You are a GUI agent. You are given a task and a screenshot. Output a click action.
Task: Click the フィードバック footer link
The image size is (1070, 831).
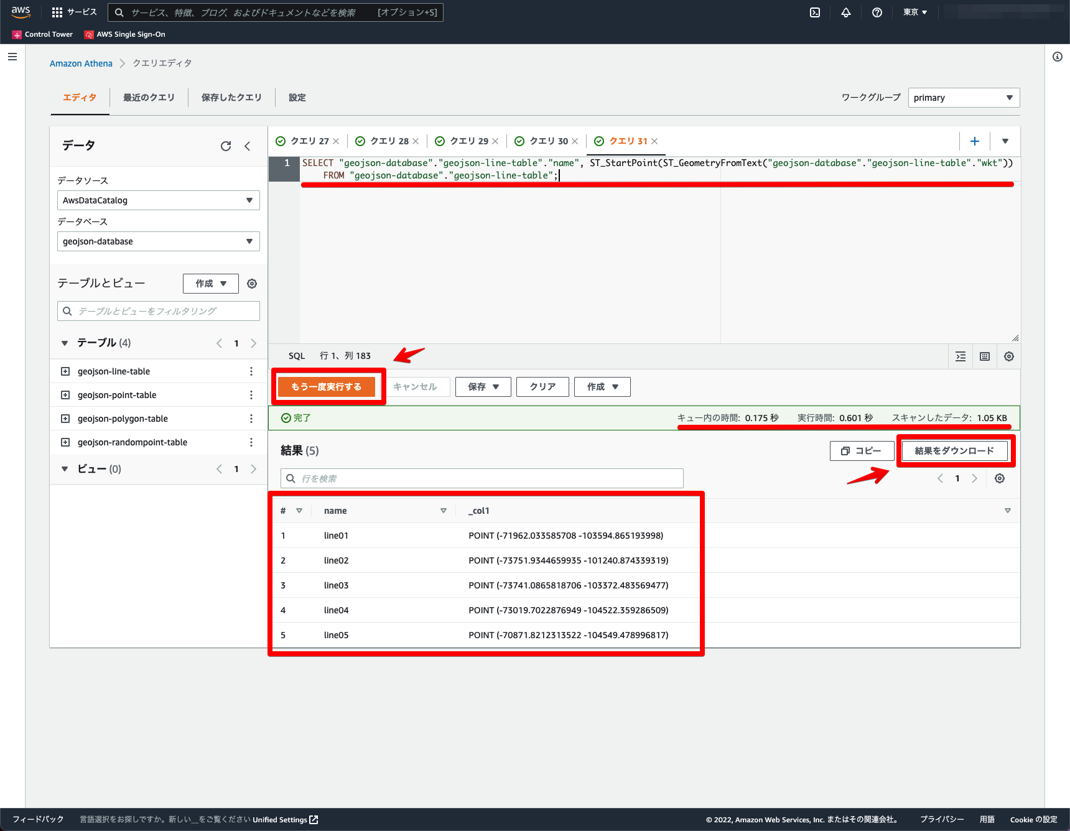39,820
